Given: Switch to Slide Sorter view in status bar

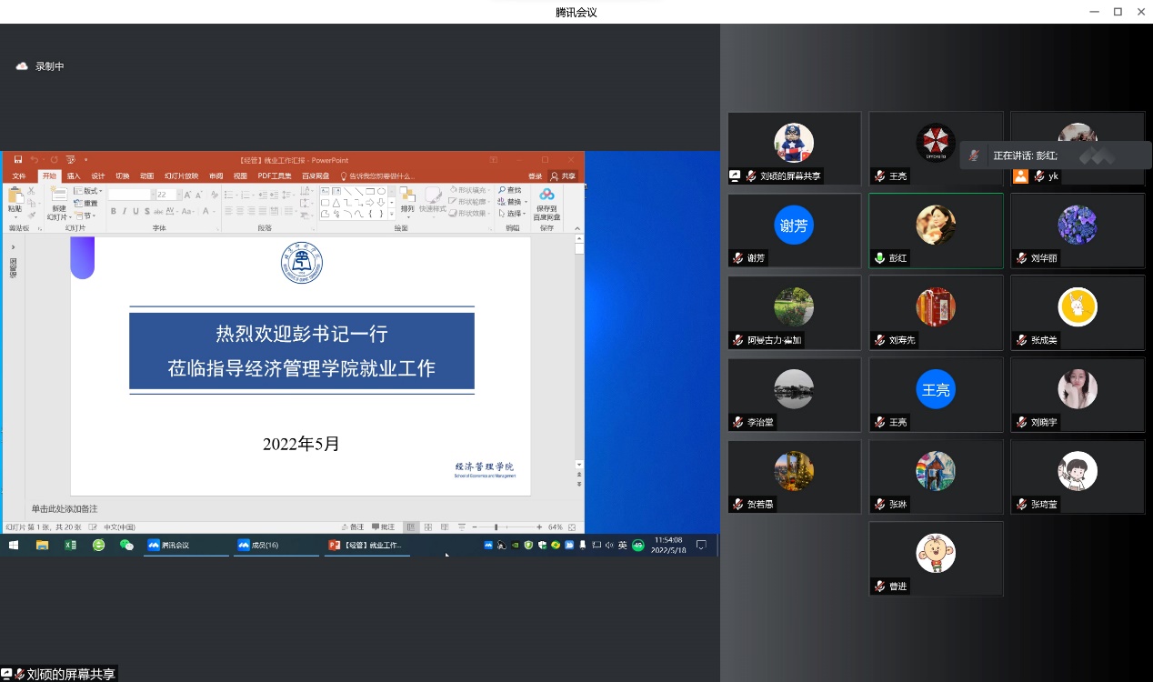Looking at the screenshot, I should coord(428,527).
